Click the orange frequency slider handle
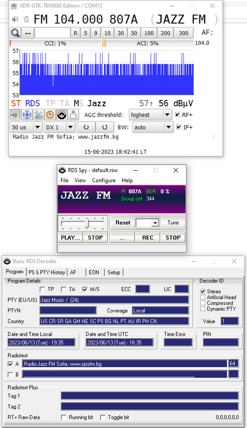 [104, 43]
